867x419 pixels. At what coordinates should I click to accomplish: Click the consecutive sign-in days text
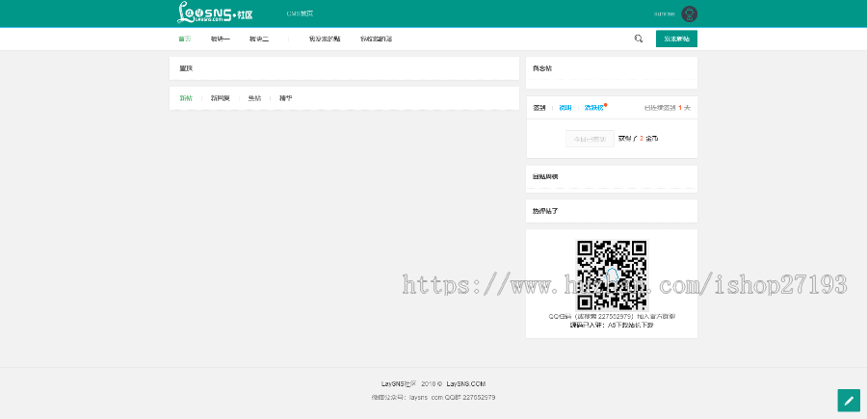pyautogui.click(x=668, y=108)
